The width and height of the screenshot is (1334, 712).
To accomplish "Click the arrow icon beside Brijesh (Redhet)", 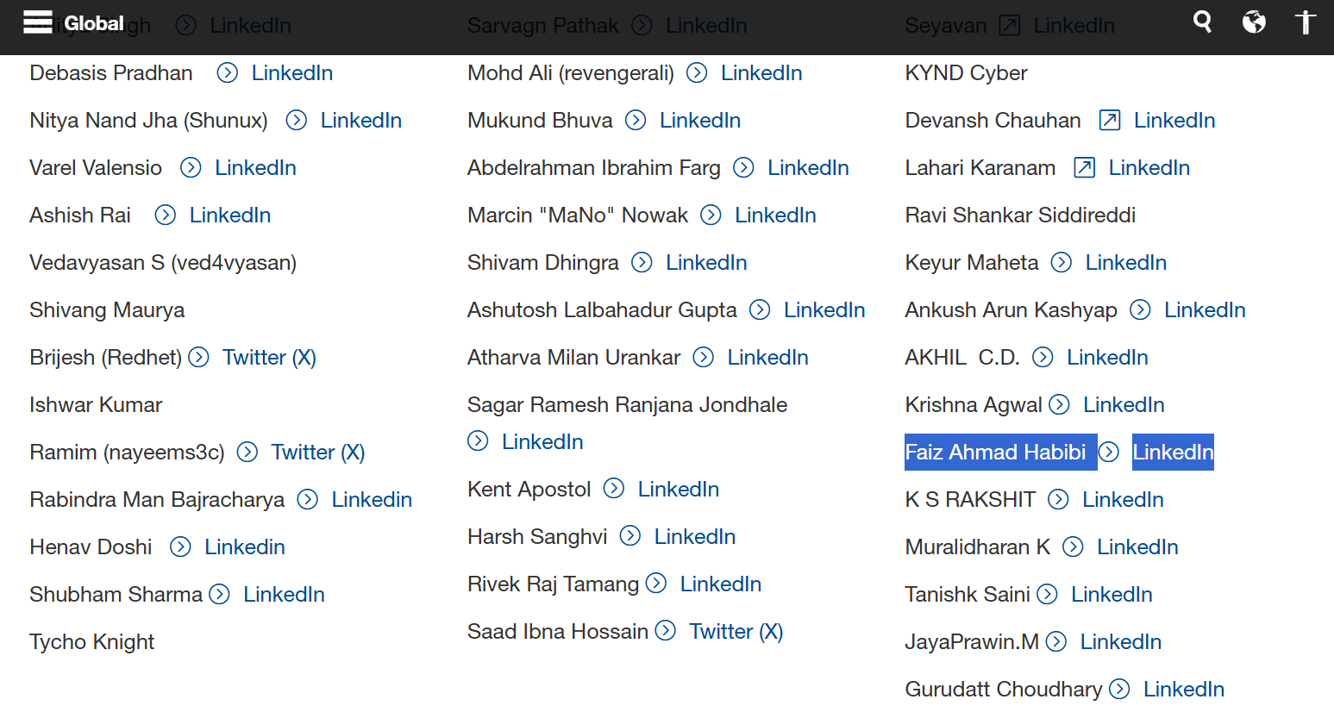I will (199, 358).
